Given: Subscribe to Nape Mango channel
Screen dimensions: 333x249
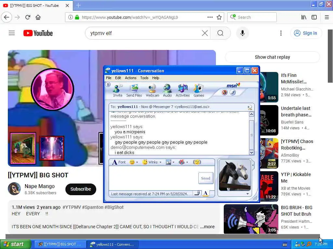Looking at the screenshot, I should (x=81, y=189).
